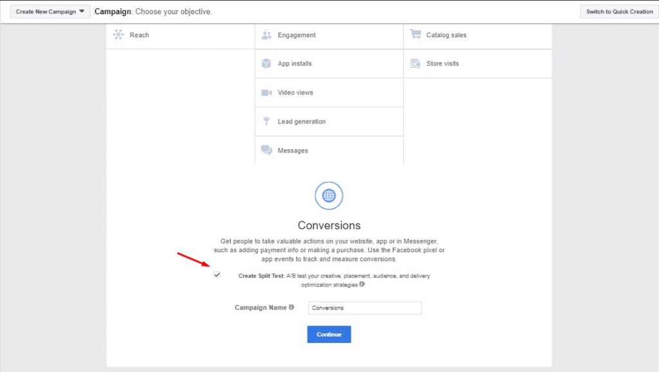Select the Catalog sales objective
Viewport: 659px width, 372px height.
pos(478,35)
